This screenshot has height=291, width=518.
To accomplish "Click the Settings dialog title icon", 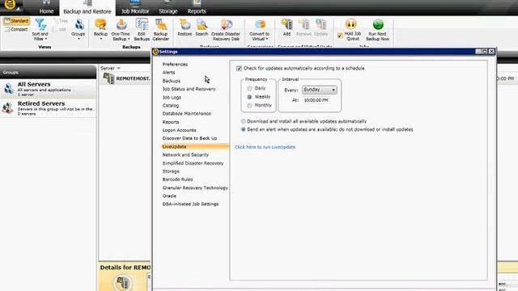I will point(156,52).
